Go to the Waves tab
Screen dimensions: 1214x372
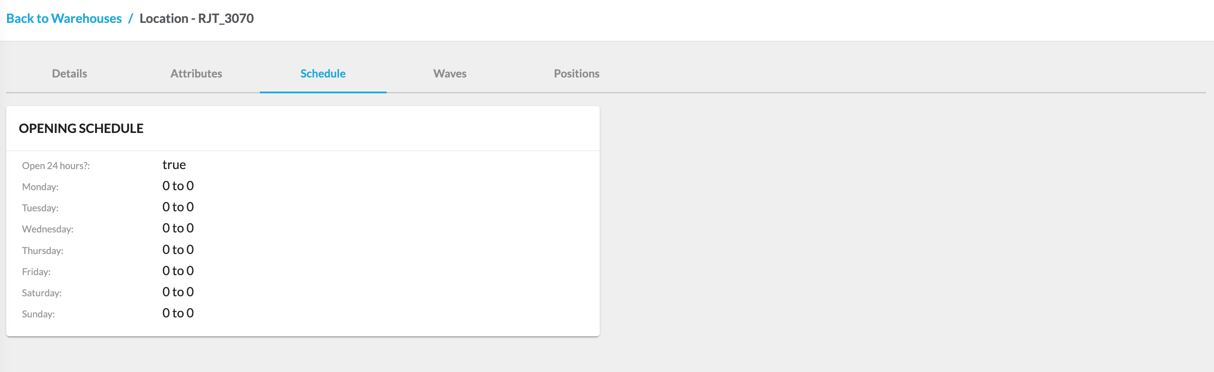[450, 74]
